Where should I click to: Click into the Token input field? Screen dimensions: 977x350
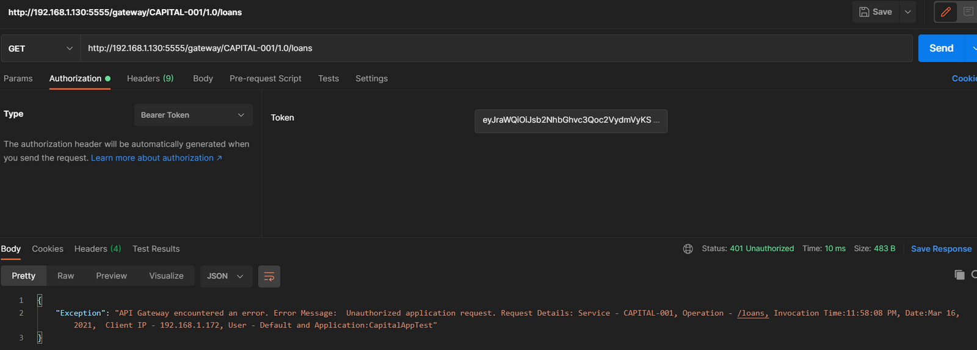(570, 120)
